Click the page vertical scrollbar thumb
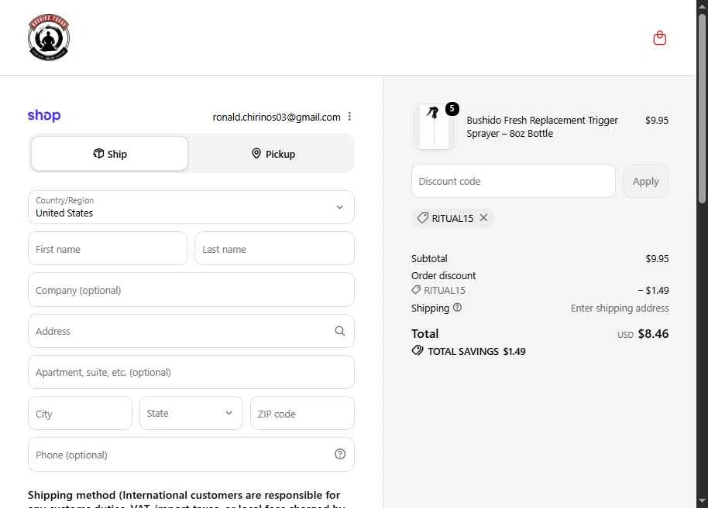Viewport: 708px width, 508px height. (702, 108)
